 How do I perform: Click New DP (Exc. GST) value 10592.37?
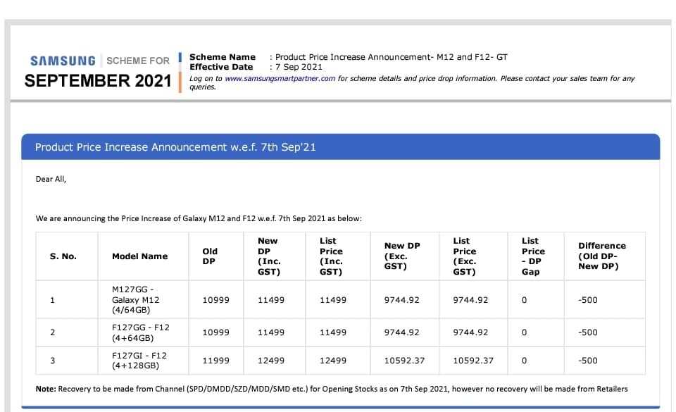(404, 361)
